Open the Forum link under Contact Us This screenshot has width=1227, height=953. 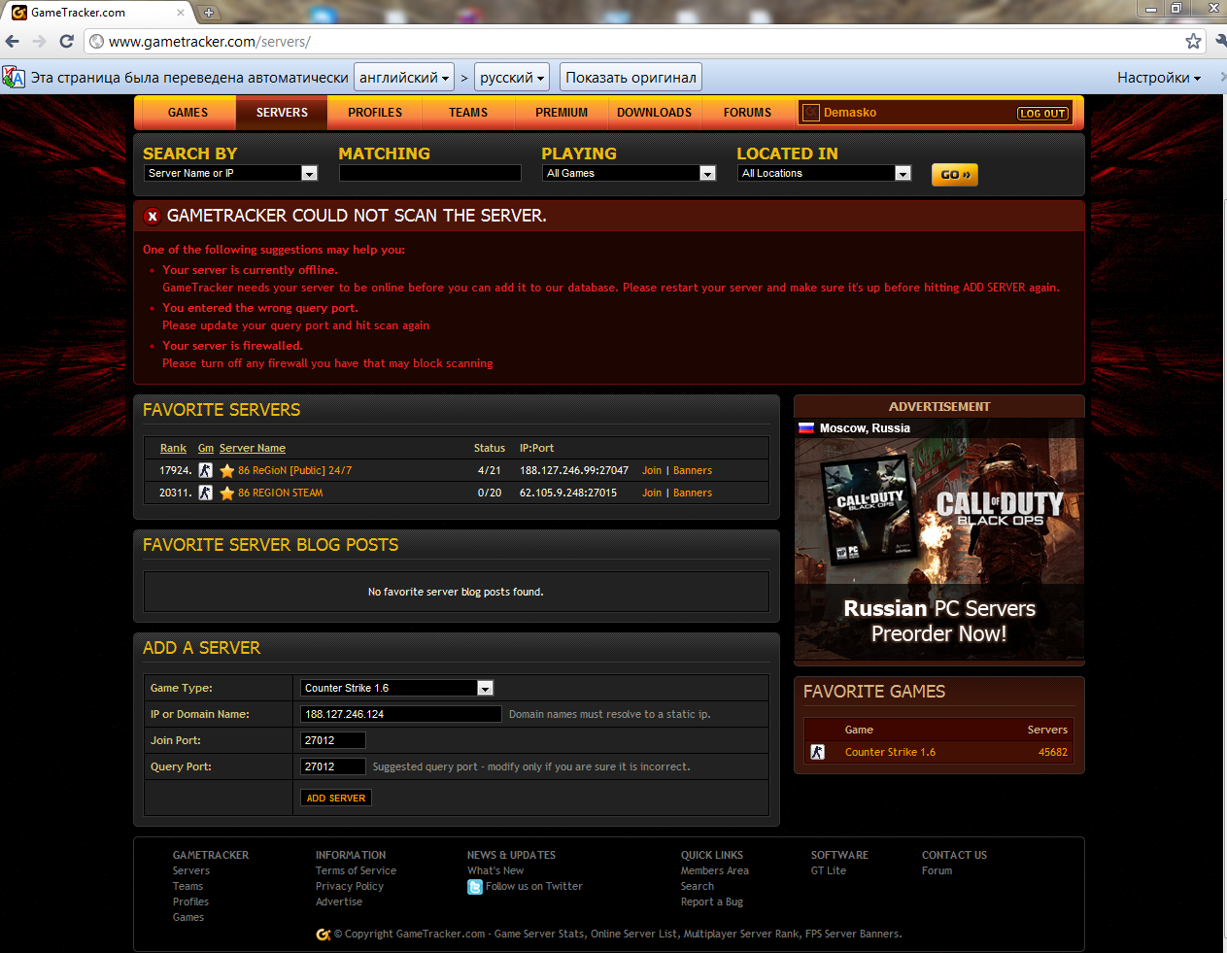937,871
